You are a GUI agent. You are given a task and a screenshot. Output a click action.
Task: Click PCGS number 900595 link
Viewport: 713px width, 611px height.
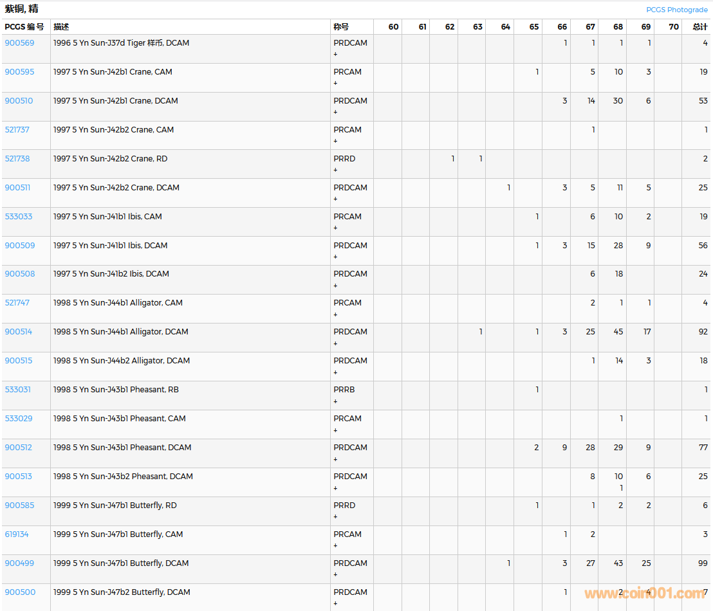tap(19, 72)
